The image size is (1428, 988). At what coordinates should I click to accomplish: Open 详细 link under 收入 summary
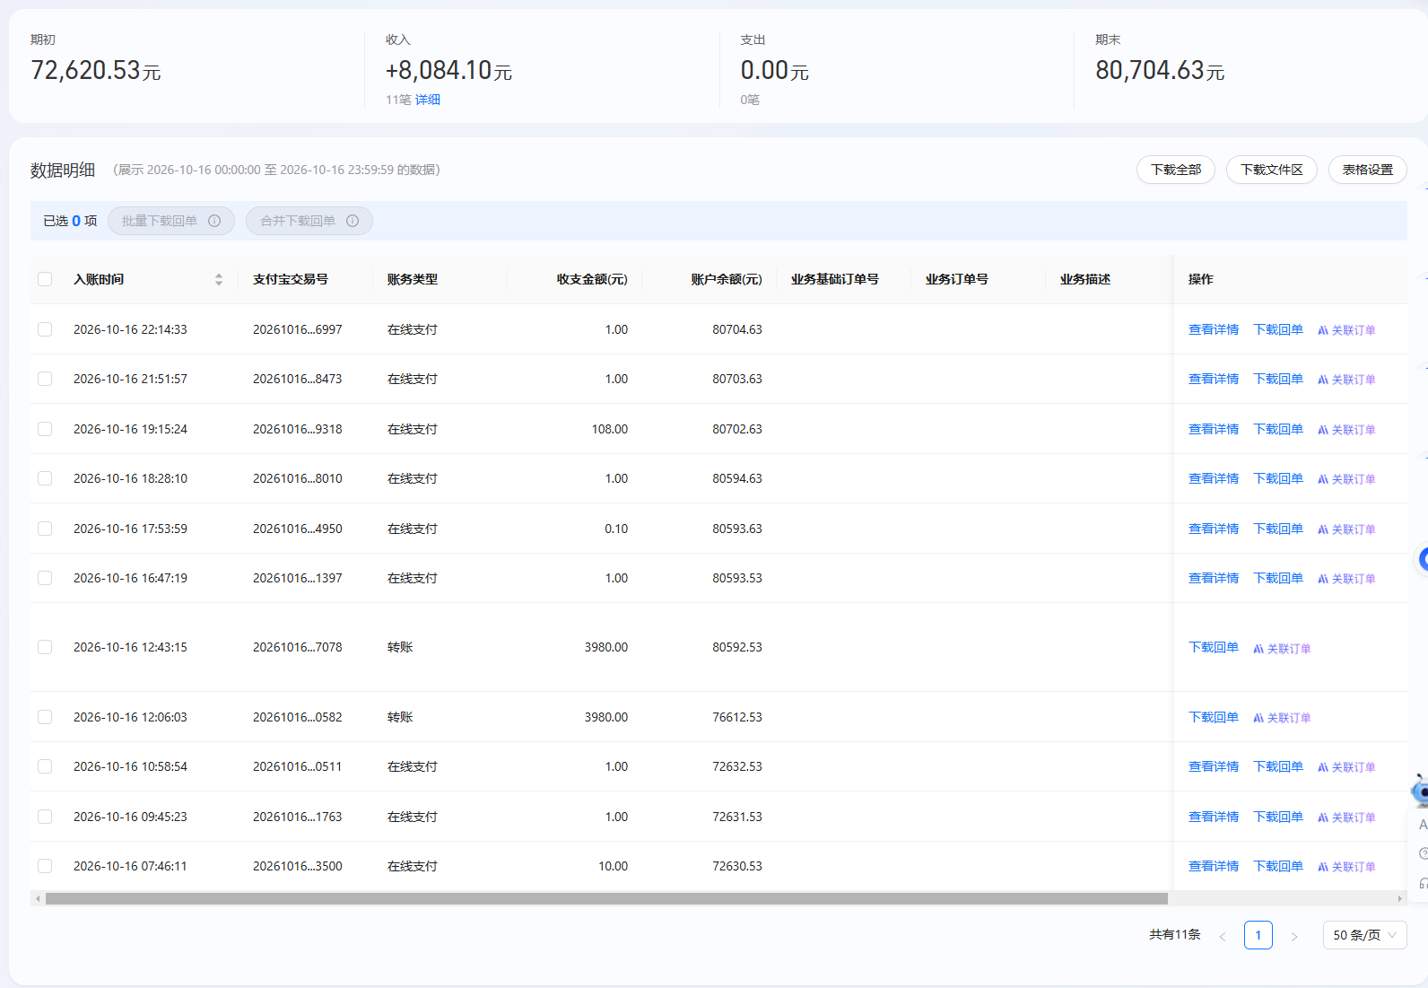tap(428, 100)
